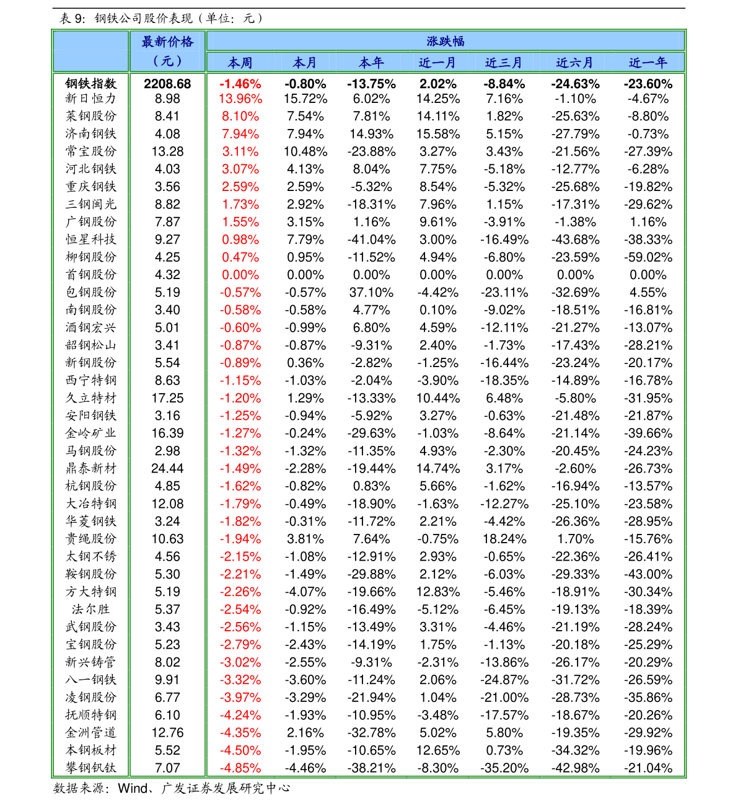This screenshot has width=738, height=808.
Task: Click 金岭矿业 price 16.39
Action: (167, 433)
